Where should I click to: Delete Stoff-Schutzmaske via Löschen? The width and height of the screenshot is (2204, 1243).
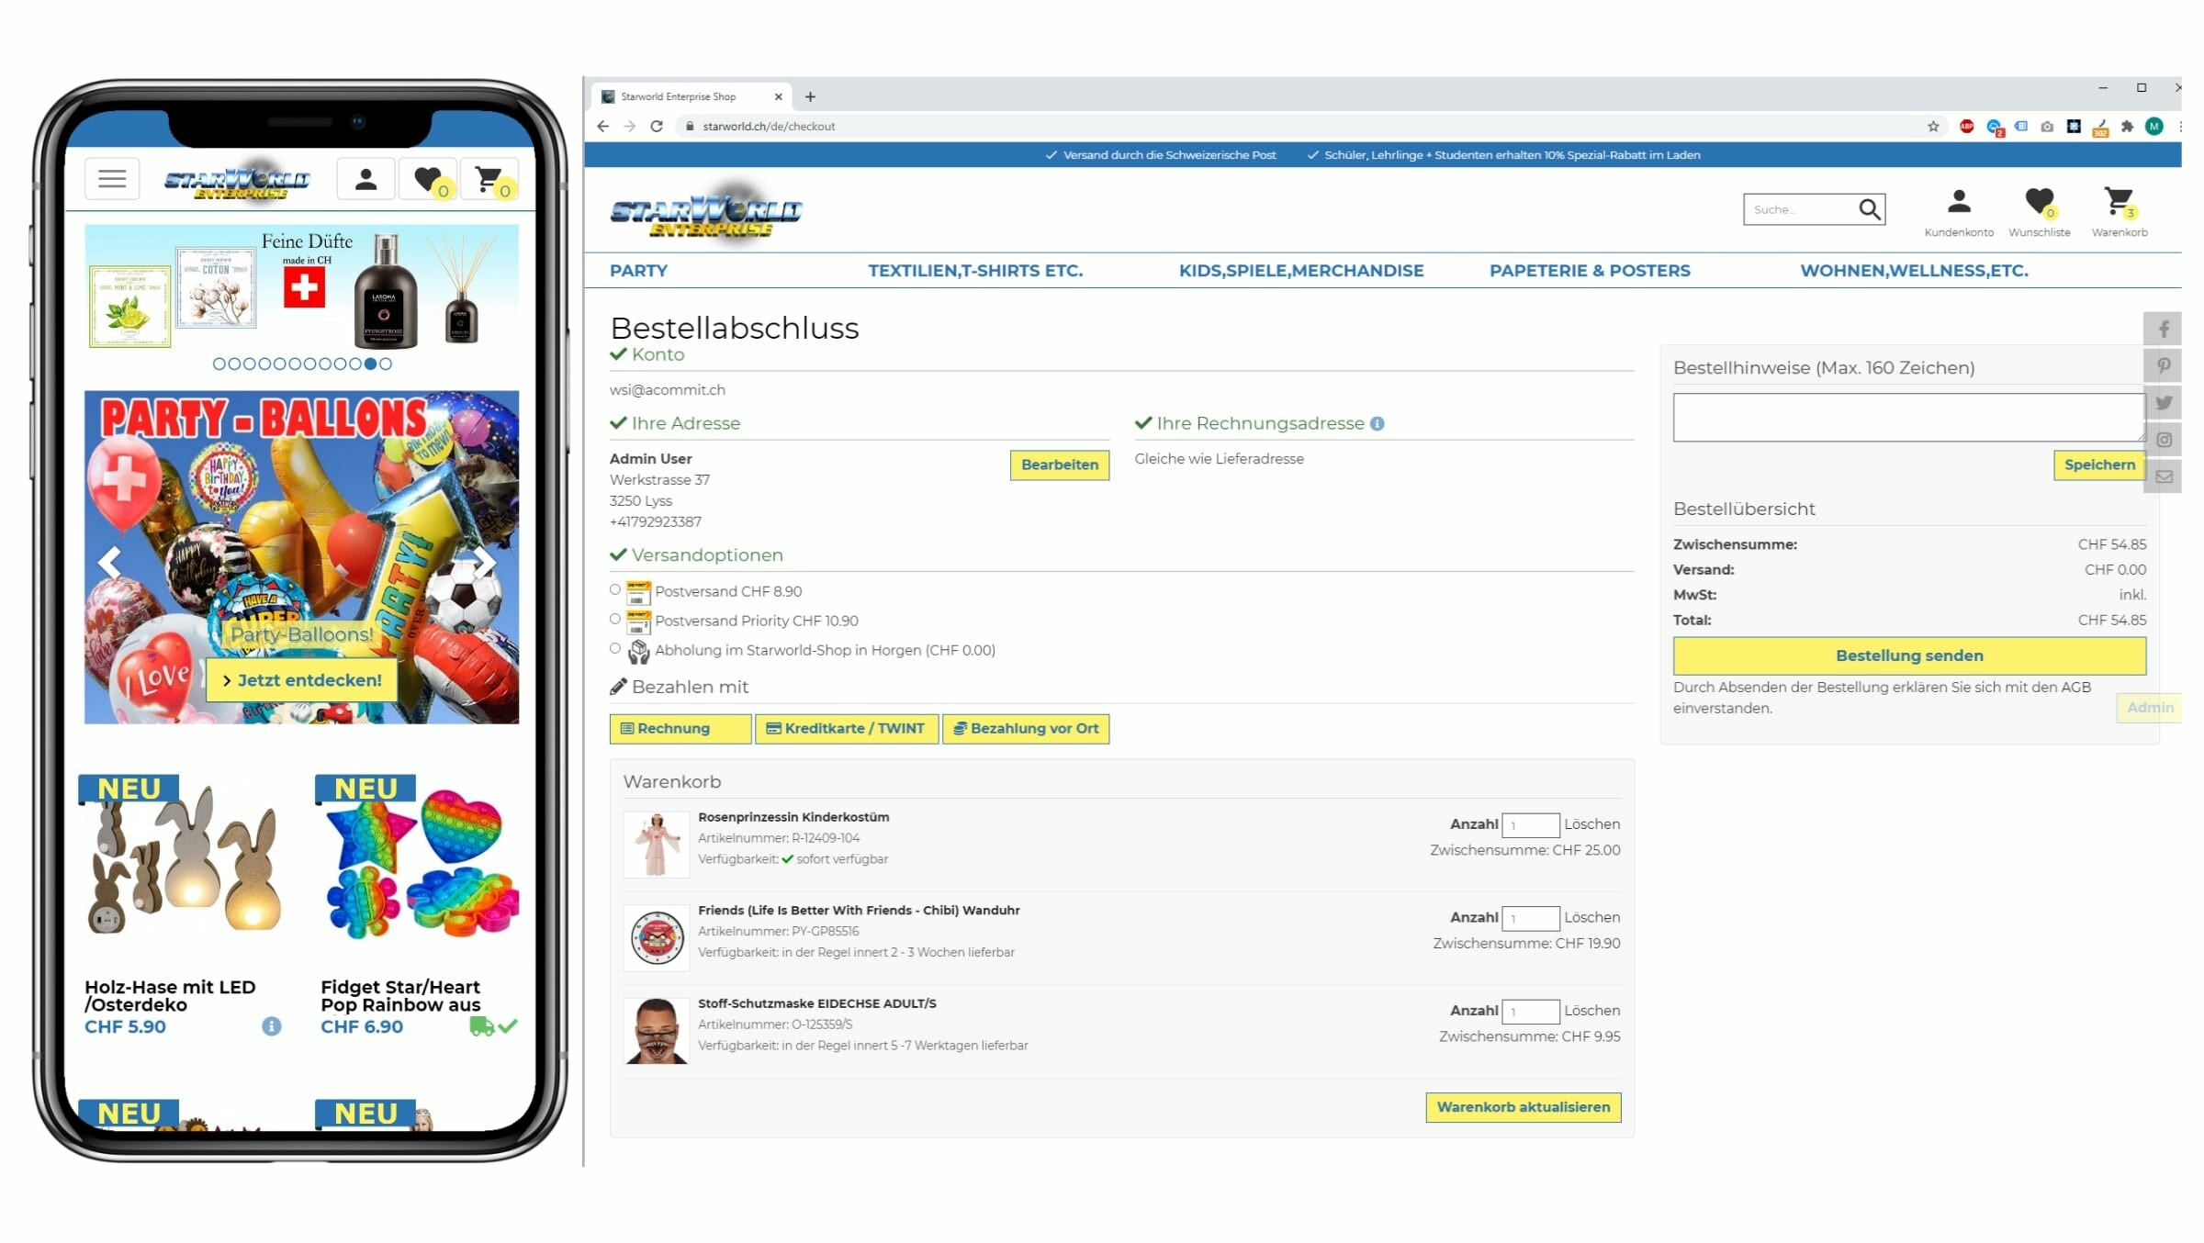tap(1592, 1010)
